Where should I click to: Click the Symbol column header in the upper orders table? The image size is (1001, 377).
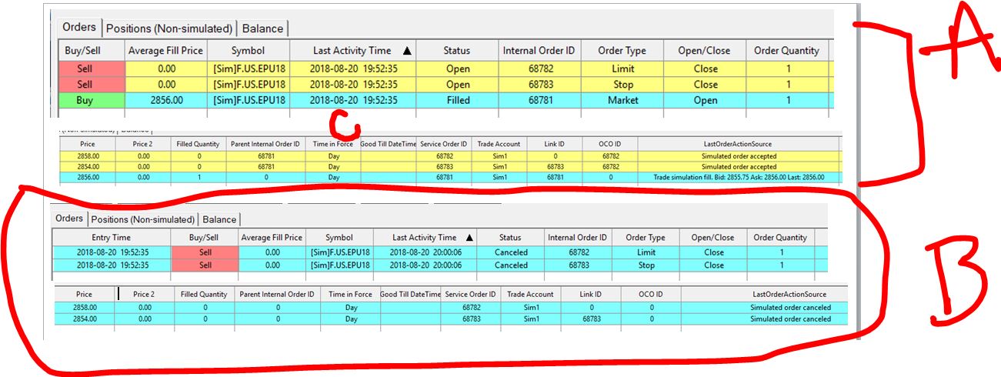(x=249, y=51)
